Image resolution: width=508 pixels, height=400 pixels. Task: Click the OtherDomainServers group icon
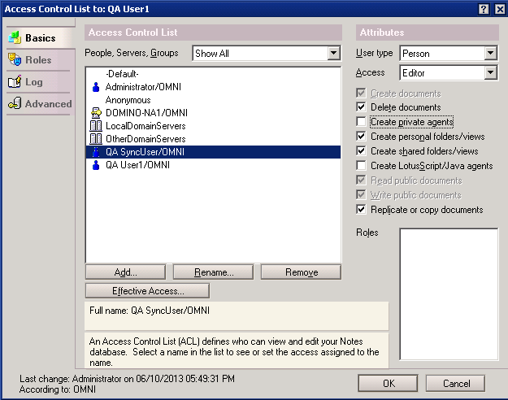[96, 139]
